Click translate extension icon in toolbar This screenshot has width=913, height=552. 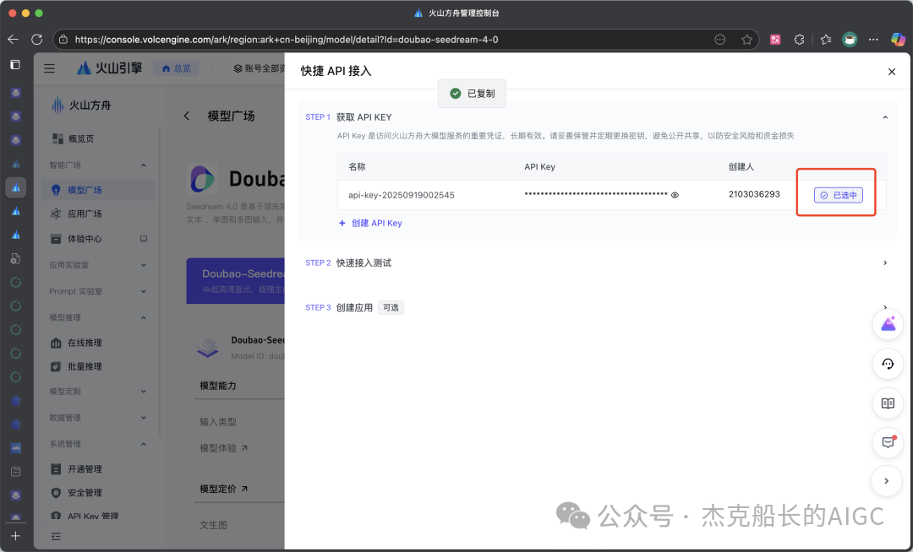coord(775,40)
